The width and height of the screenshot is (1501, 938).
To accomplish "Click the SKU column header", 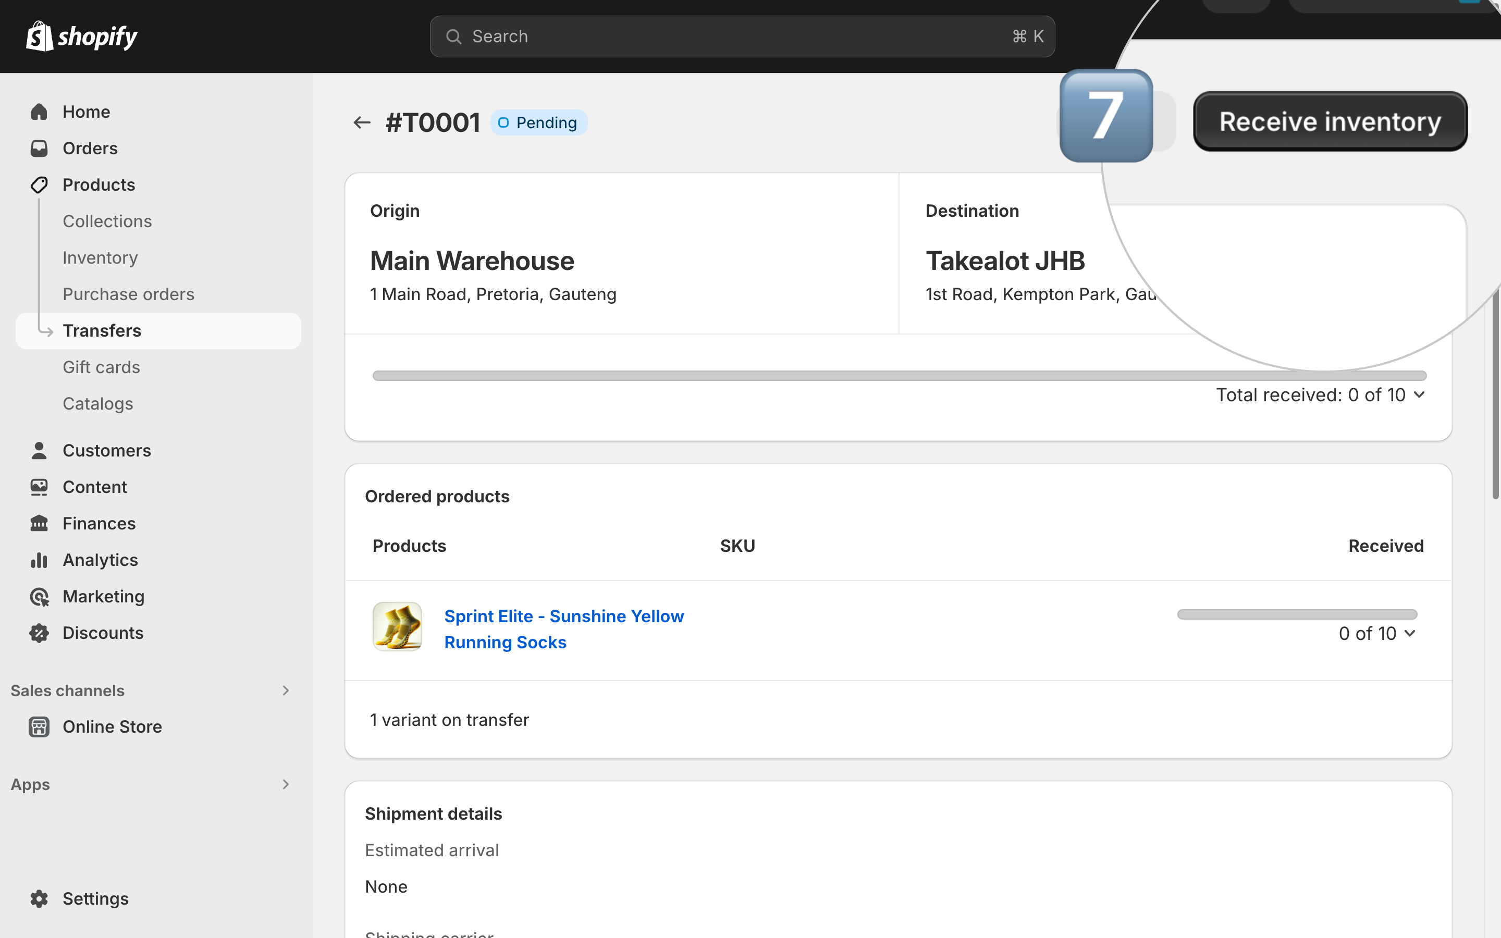I will [x=737, y=546].
